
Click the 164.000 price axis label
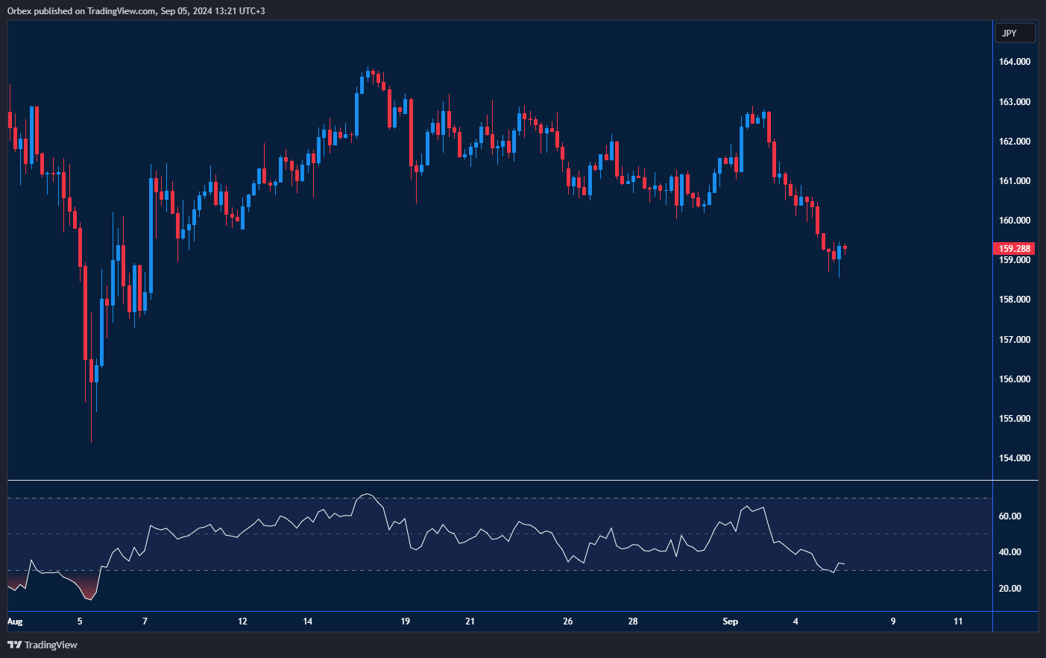coord(1014,62)
